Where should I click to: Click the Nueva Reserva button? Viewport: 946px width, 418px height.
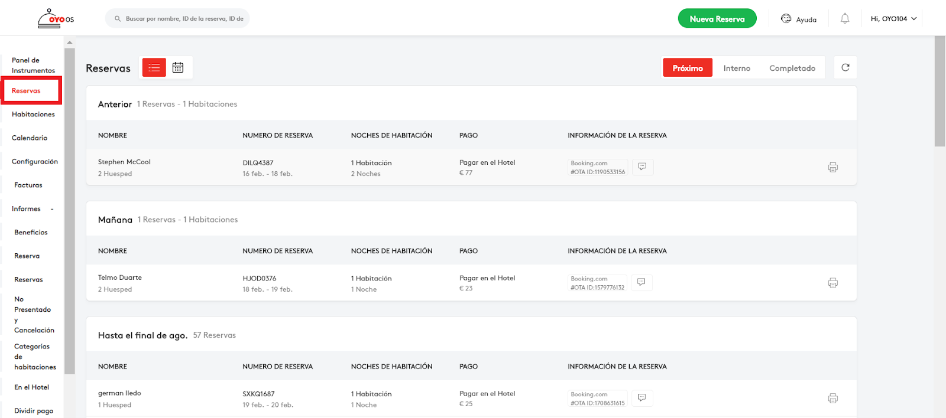point(717,19)
